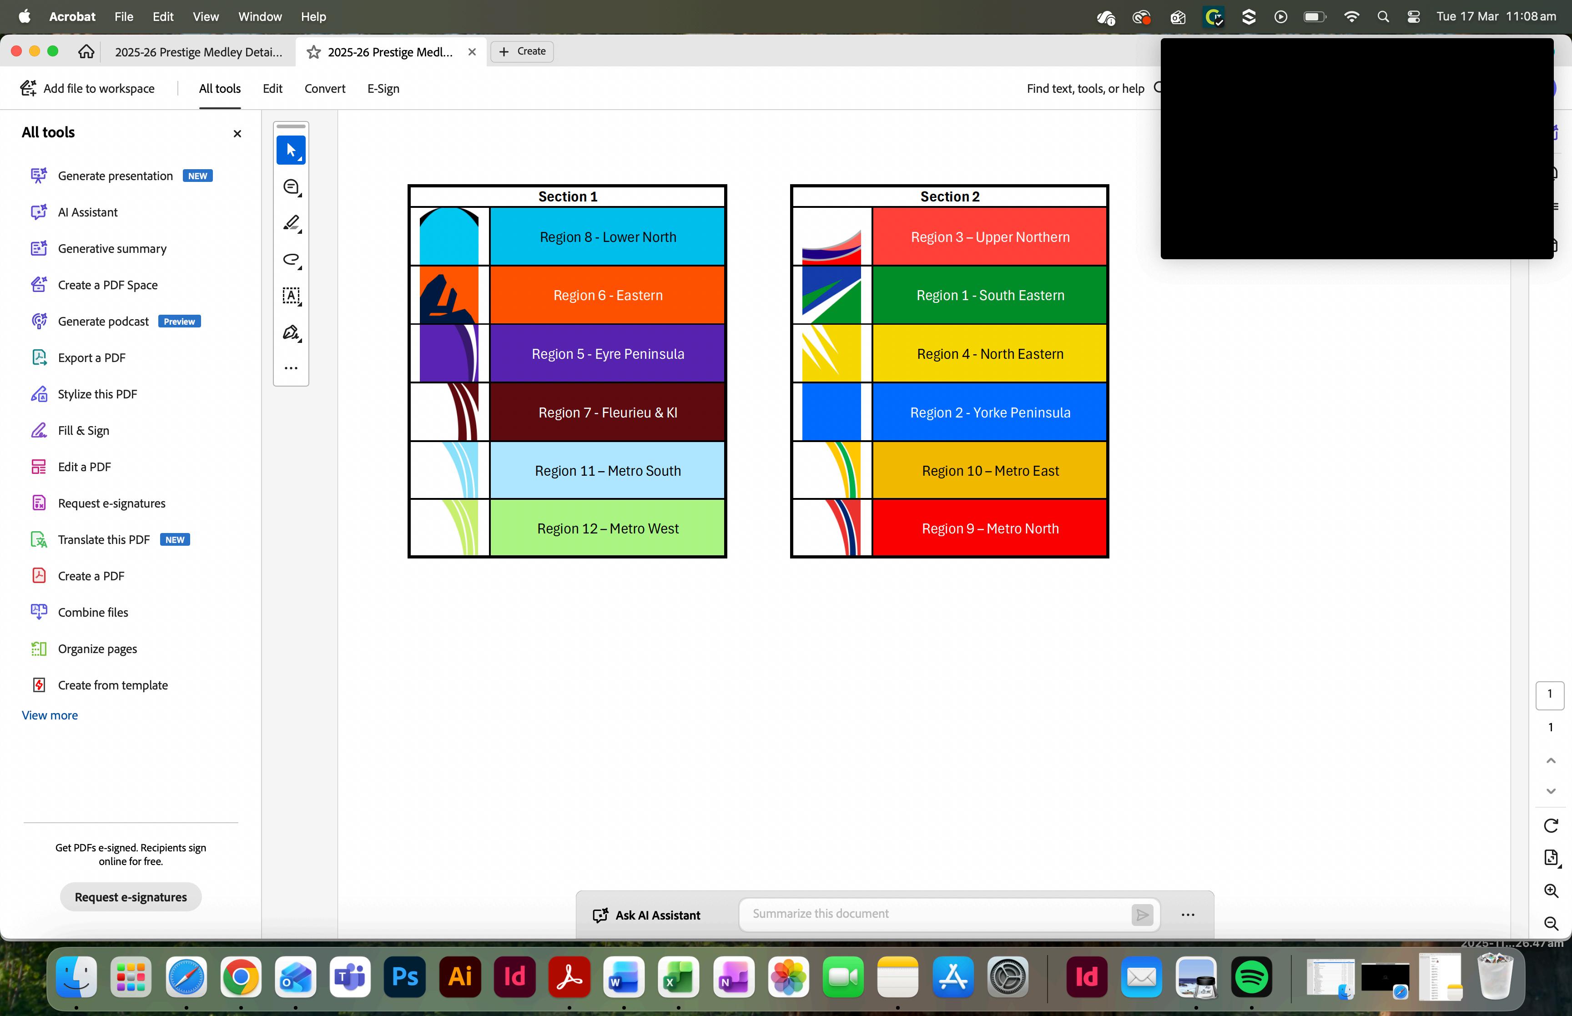Viewport: 1572px width, 1016px height.
Task: Click the Add comment tool icon
Action: (x=291, y=187)
